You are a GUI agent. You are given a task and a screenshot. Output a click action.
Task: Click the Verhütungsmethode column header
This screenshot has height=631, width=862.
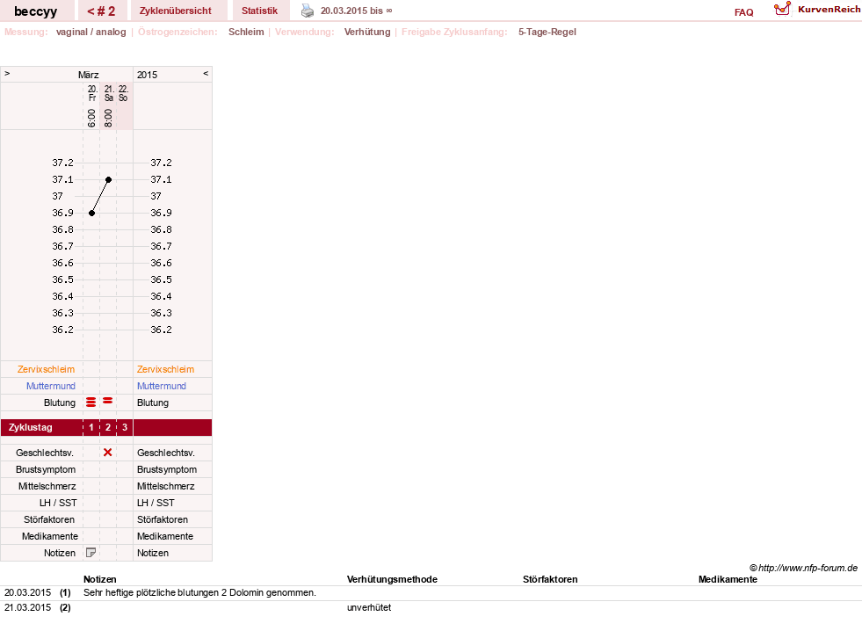[x=392, y=579]
